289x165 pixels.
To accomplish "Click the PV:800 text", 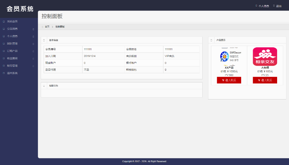I will (229, 75).
